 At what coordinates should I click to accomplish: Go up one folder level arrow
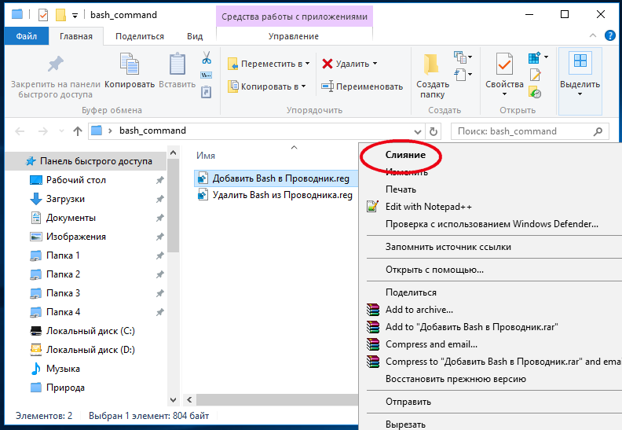(78, 131)
